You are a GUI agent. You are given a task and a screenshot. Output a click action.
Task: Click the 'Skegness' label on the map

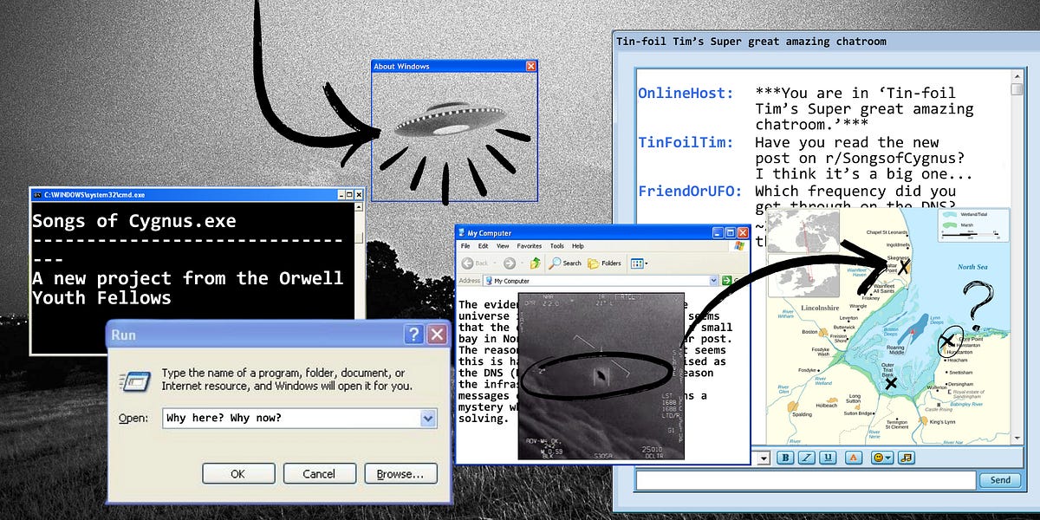897,257
